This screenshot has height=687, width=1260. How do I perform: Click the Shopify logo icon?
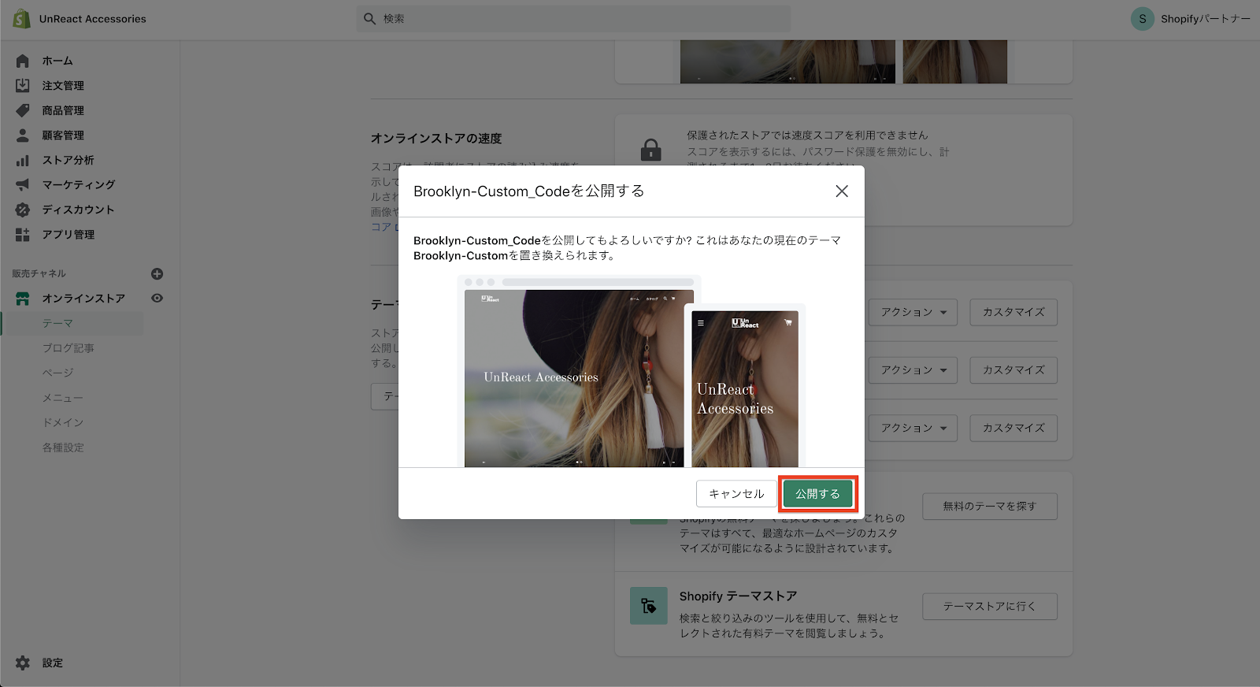click(x=21, y=19)
